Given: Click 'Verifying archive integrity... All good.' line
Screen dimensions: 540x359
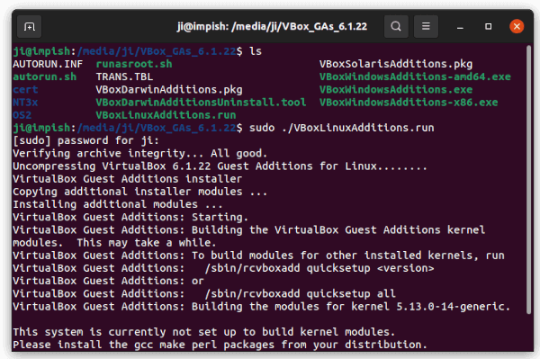Looking at the screenshot, I should point(140,153).
